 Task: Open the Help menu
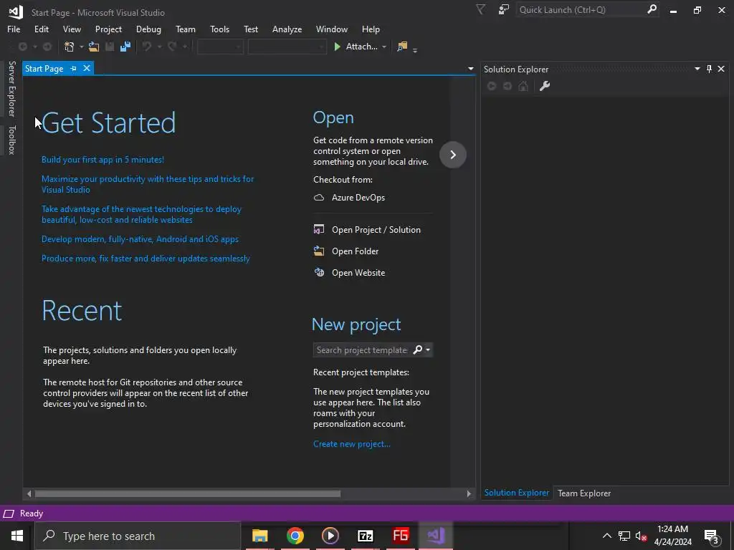[x=371, y=29]
